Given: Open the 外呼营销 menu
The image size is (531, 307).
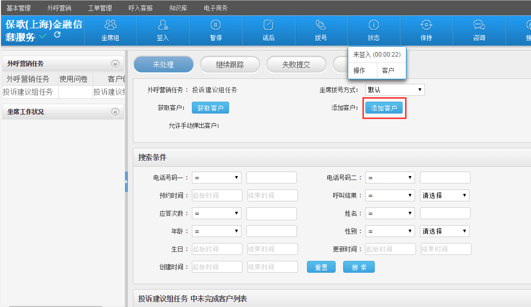Looking at the screenshot, I should [x=59, y=8].
